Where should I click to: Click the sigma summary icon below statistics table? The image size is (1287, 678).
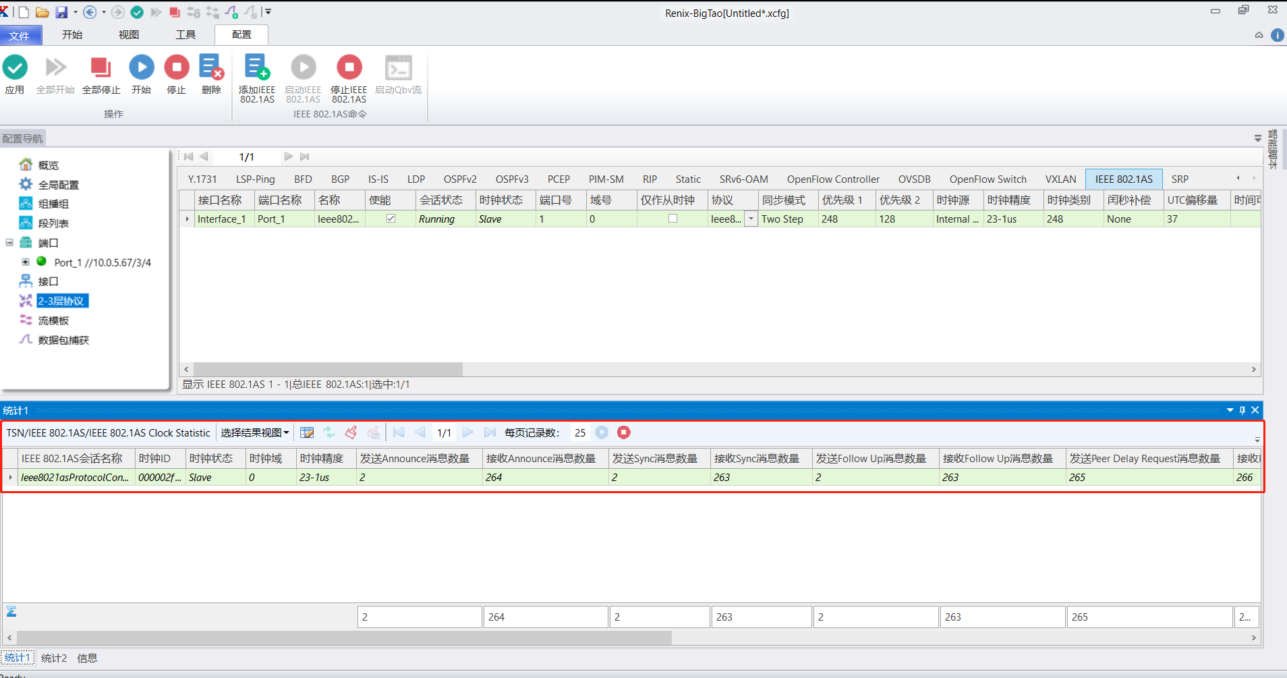point(11,612)
